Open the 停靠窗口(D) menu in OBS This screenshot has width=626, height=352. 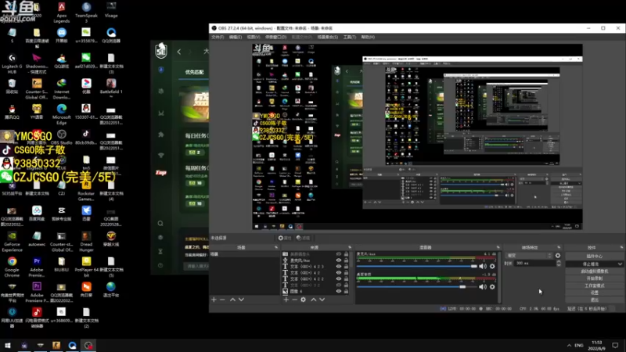click(x=275, y=37)
